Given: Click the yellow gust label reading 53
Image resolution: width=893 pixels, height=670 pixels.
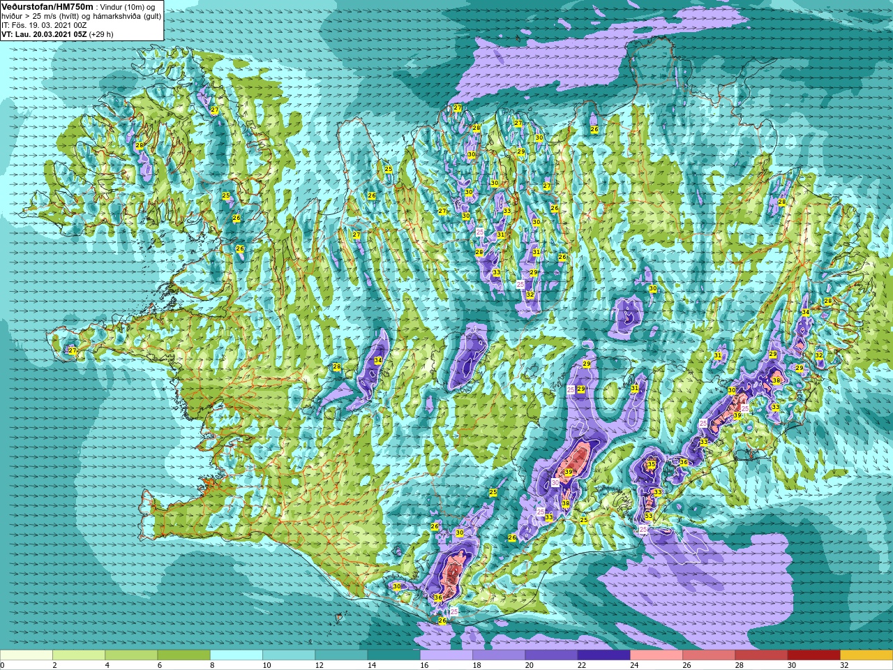Looking at the screenshot, I should pos(649,516).
